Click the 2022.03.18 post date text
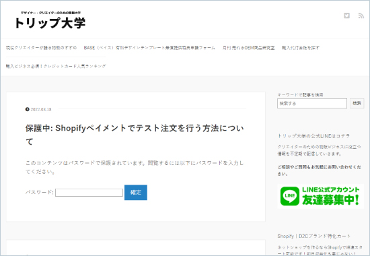370x256 pixels. [x=41, y=109]
